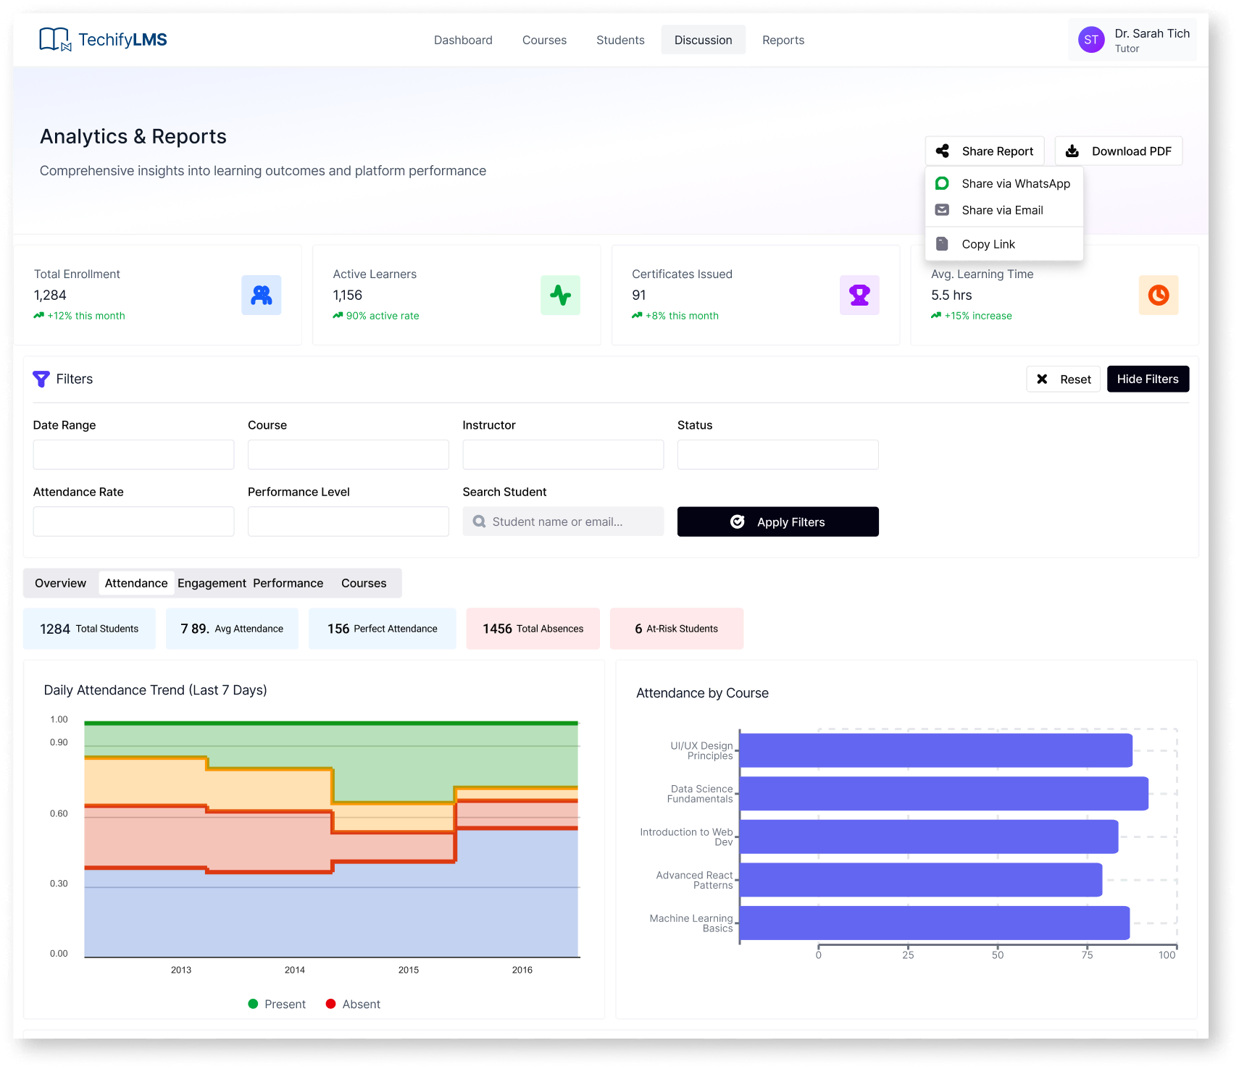Expand the Share Report dropdown button
Image resolution: width=1239 pixels, height=1069 pixels.
point(984,151)
